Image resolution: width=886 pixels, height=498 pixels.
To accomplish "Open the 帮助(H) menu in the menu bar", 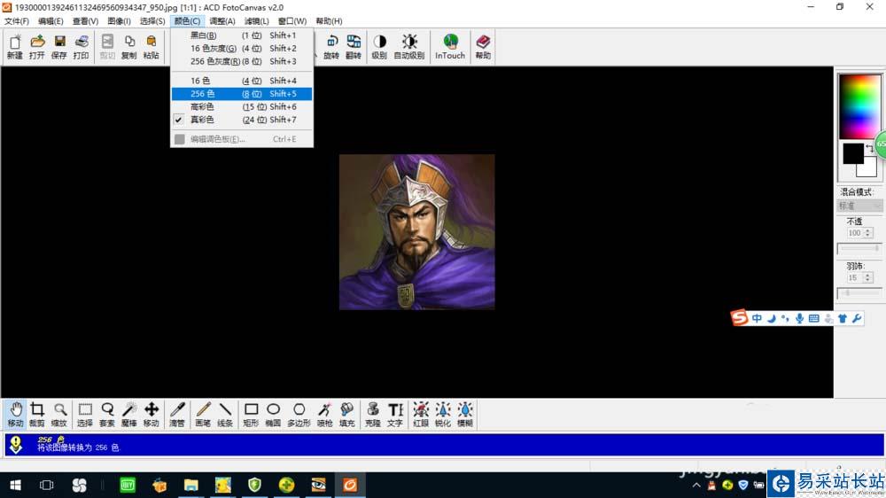I will 329,21.
